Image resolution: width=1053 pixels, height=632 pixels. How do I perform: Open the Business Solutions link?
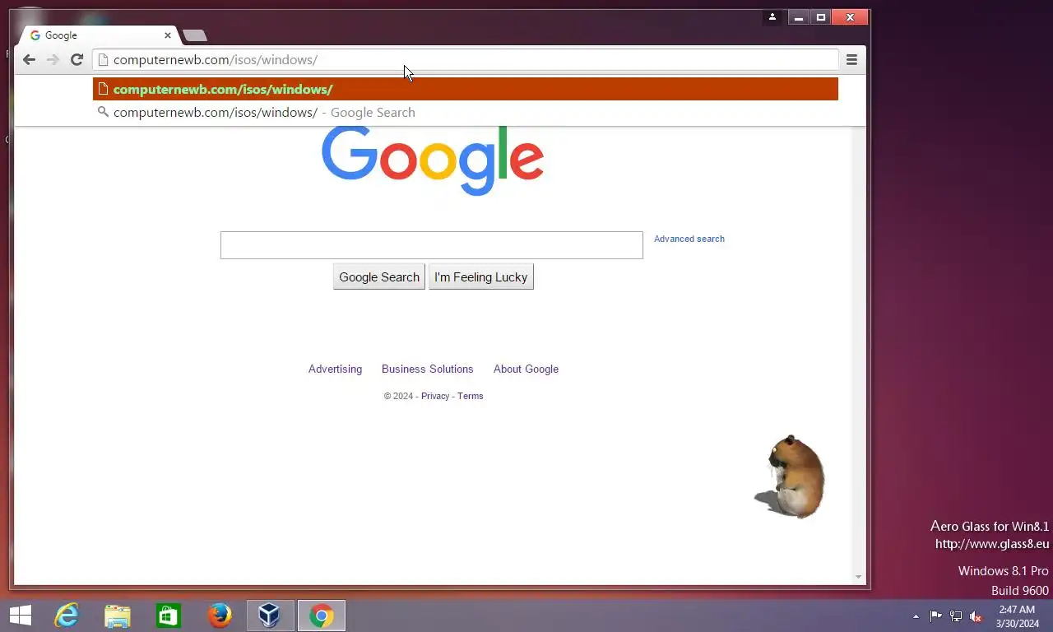point(428,369)
